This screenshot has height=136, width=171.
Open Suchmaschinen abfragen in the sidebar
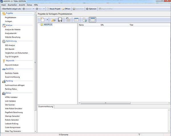[x=15, y=85]
